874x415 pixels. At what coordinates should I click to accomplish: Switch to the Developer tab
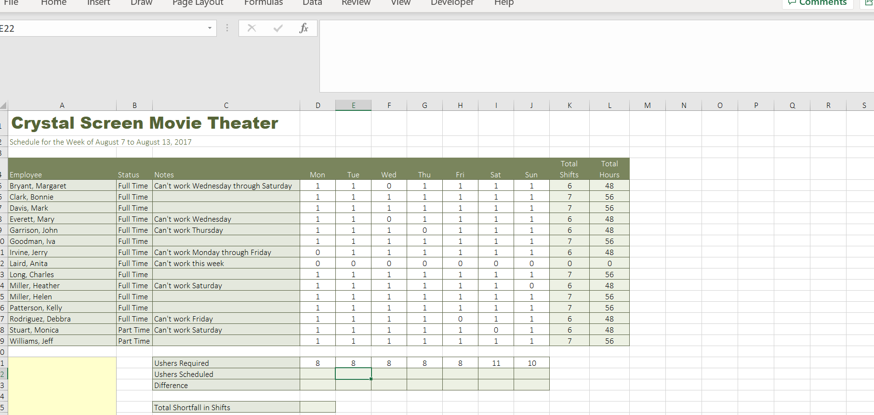[452, 3]
